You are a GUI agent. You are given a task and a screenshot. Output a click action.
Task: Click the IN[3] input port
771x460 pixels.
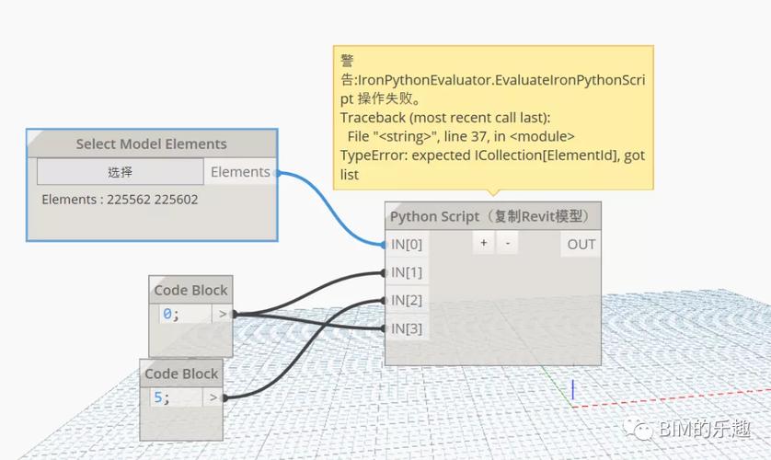point(407,328)
